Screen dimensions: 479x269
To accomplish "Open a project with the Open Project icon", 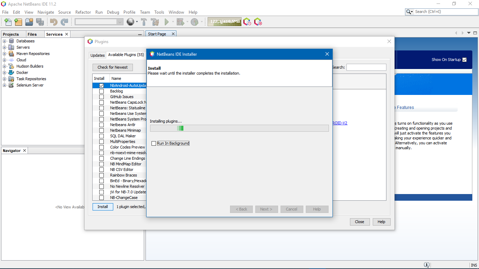I will (x=29, y=22).
